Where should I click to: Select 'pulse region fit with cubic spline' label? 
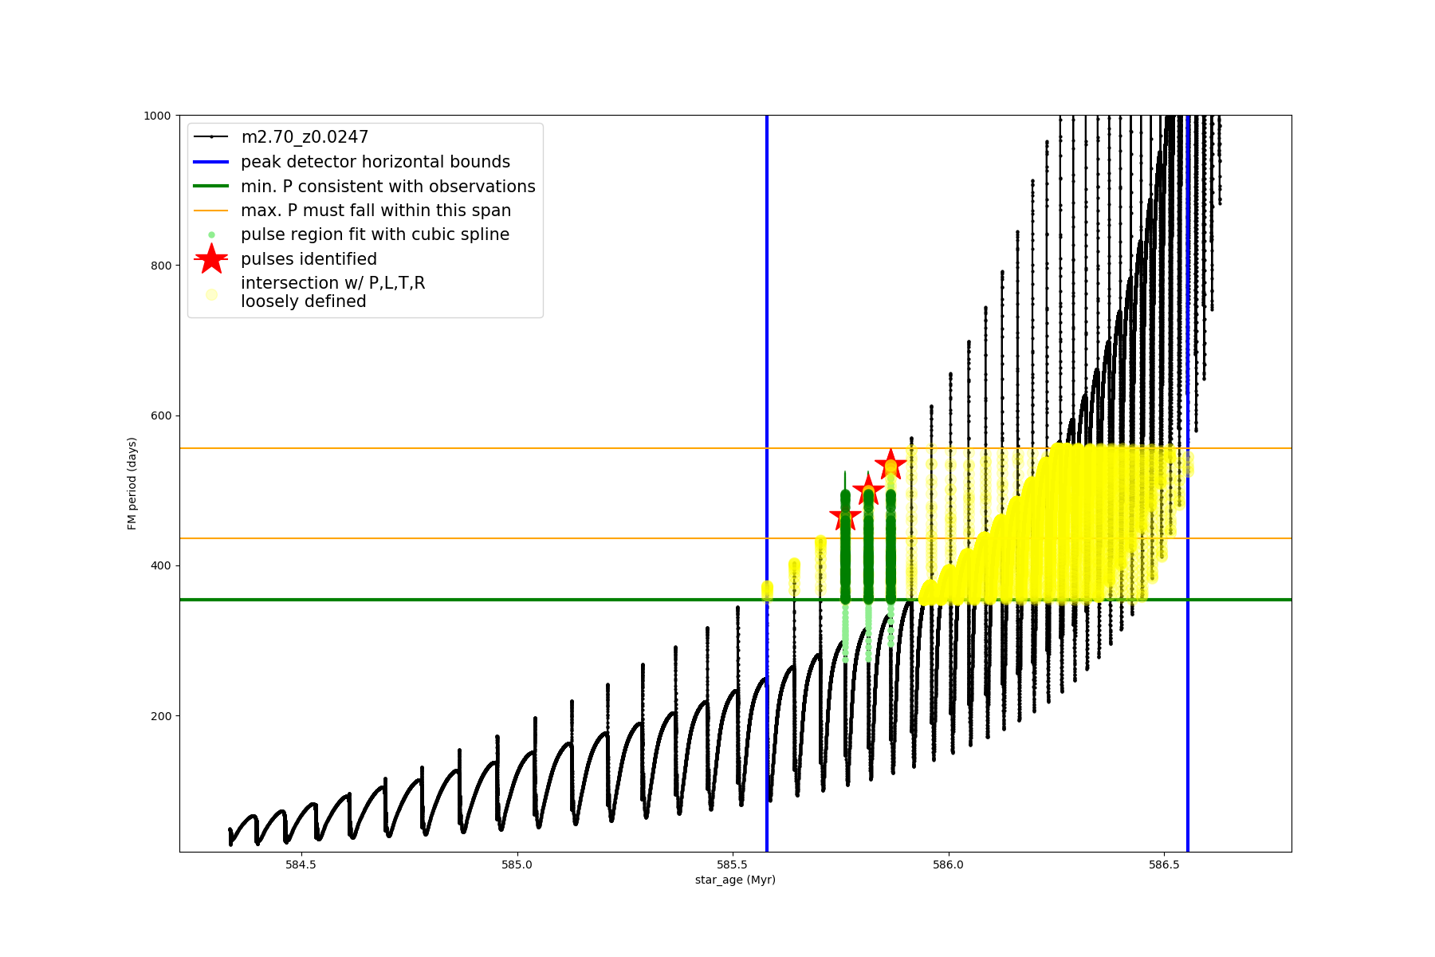375,234
